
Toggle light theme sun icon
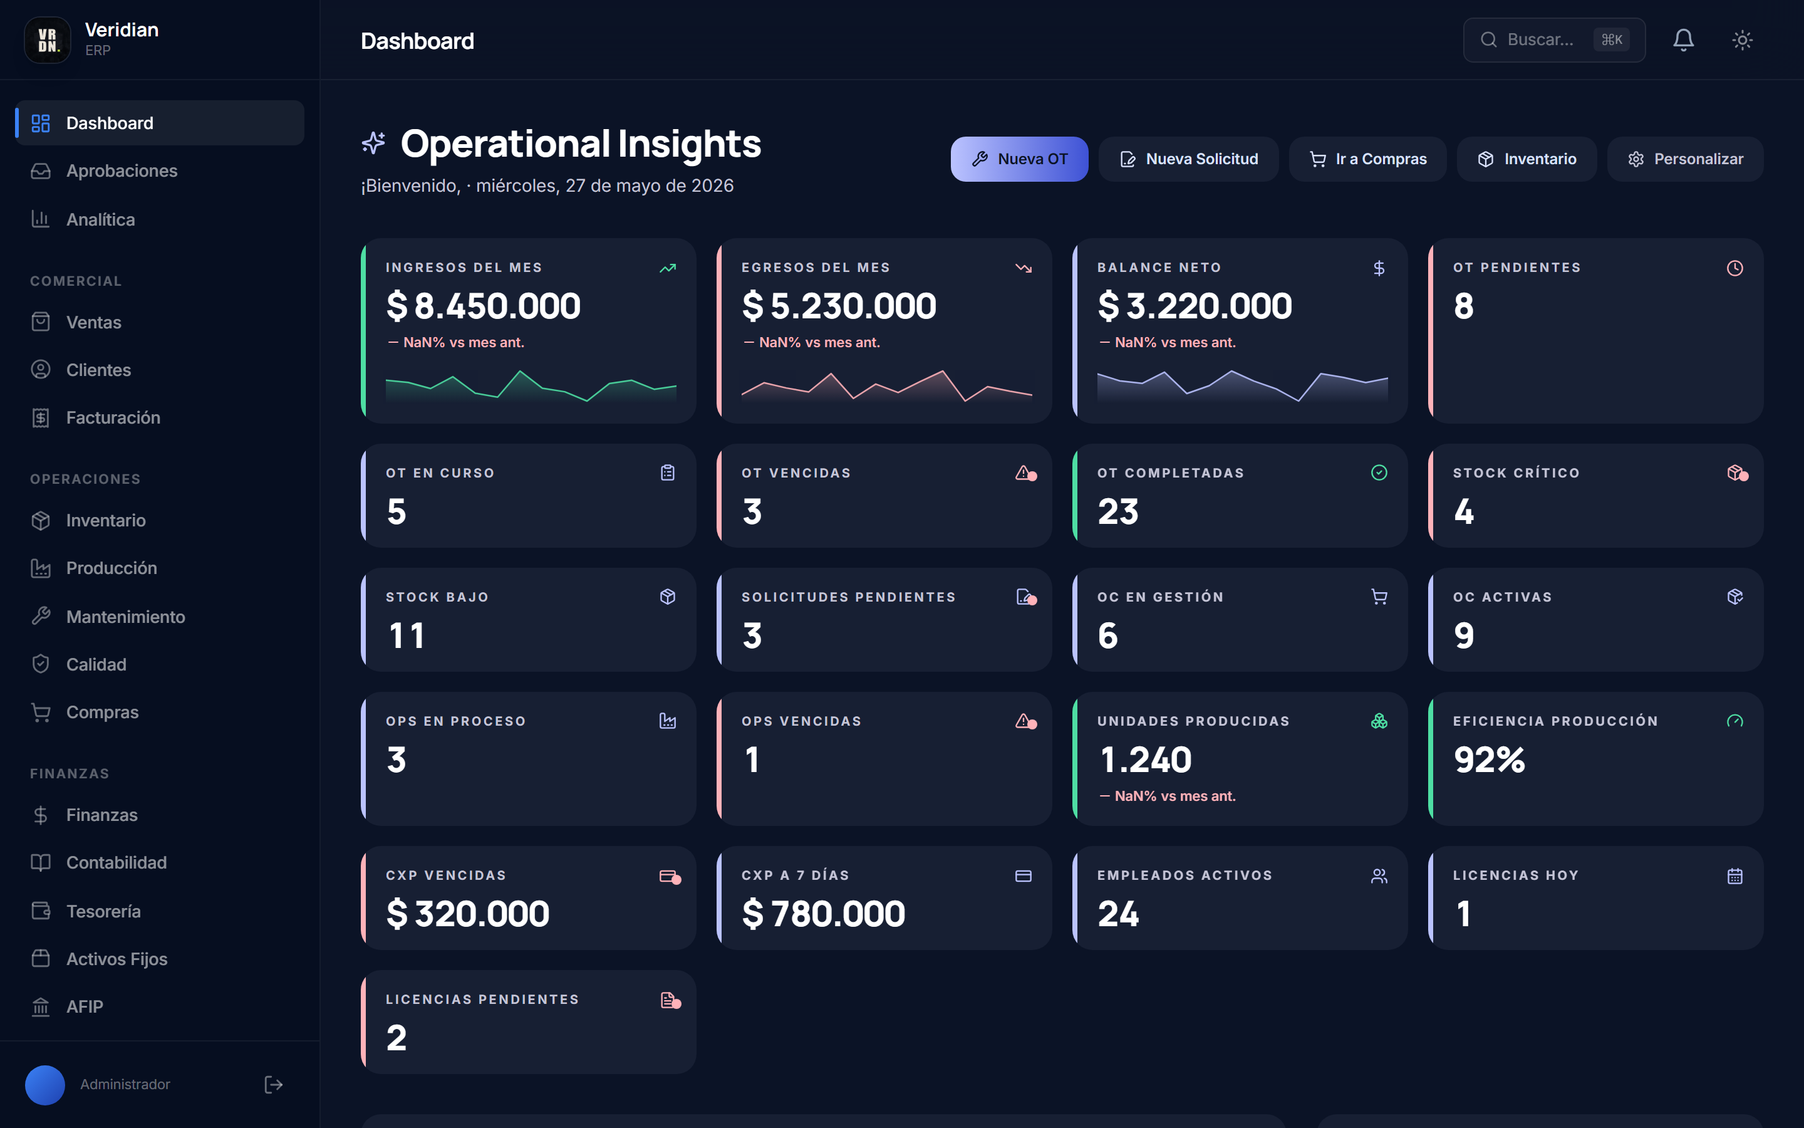(x=1742, y=39)
